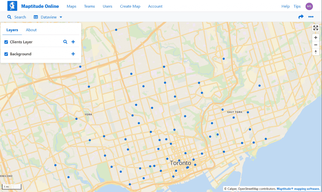The image size is (322, 192).
Task: Open the search tool for Clients Layer
Action: (x=65, y=41)
